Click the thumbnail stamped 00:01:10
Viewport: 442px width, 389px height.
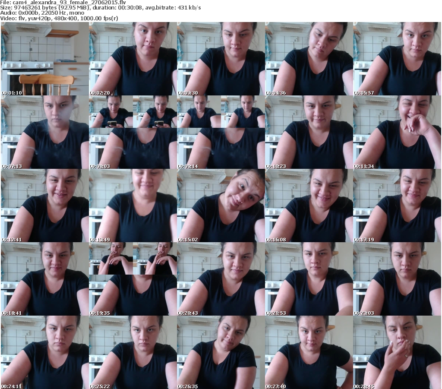(44, 59)
